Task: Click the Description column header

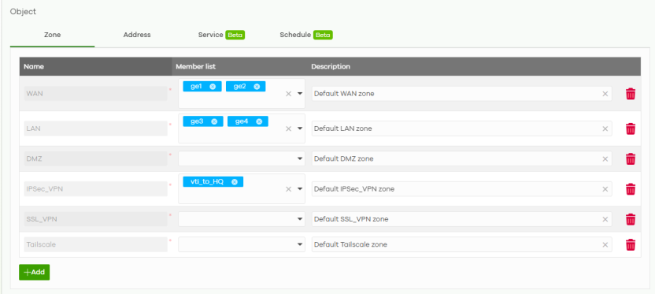Action: 474,66
